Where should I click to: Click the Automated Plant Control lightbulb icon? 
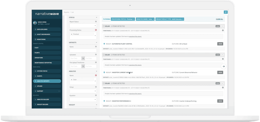104,44
